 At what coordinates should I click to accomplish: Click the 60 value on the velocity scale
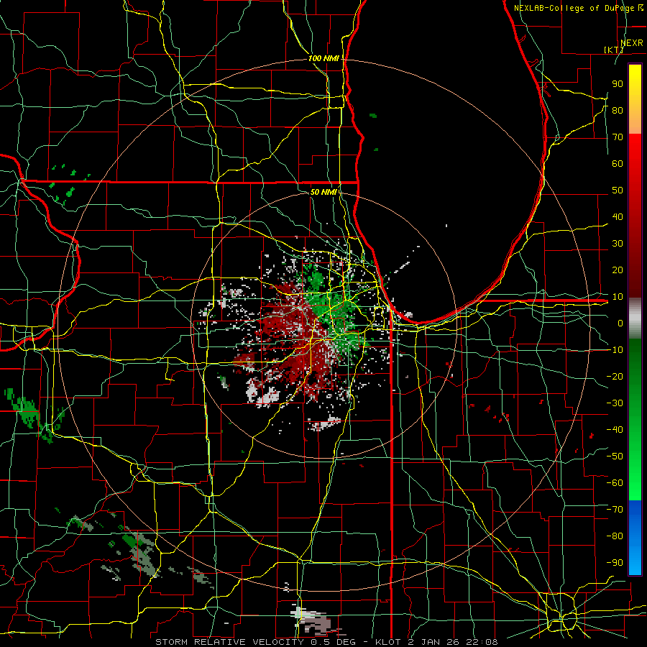pos(618,164)
